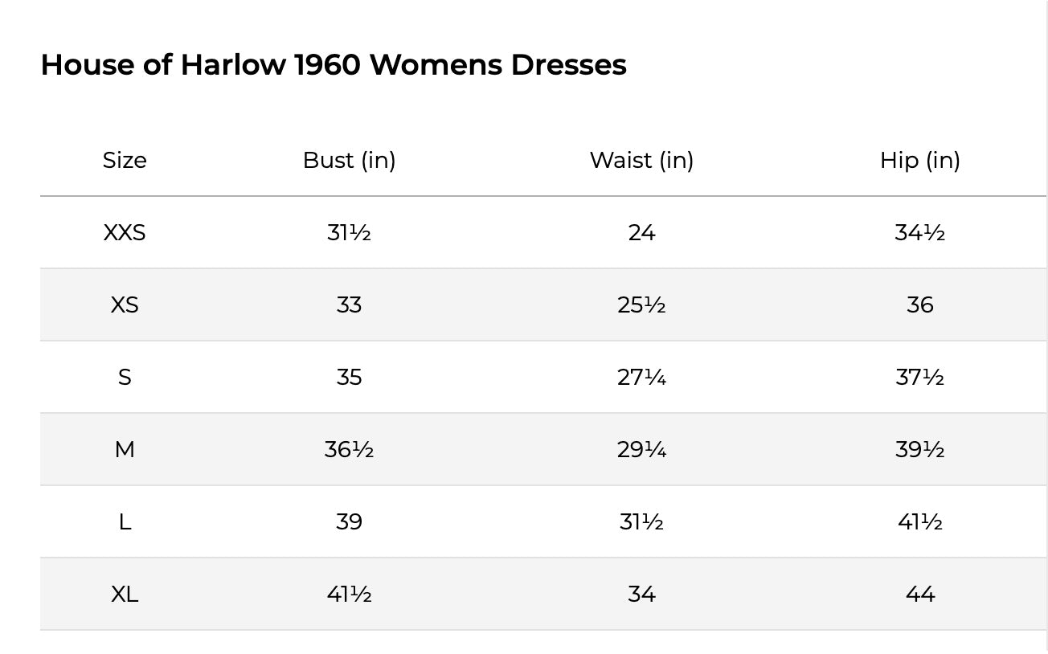The width and height of the screenshot is (1048, 654).
Task: Select the Bust (in) column header
Action: coord(349,161)
